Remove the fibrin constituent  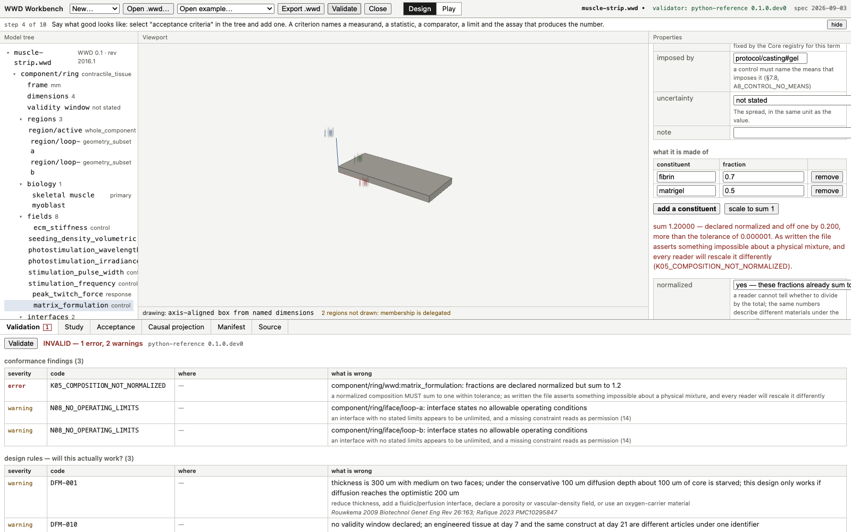point(827,177)
